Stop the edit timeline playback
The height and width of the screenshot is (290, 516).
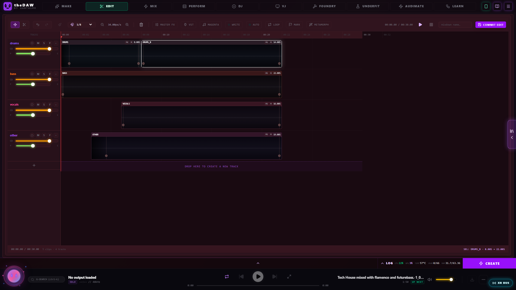(431, 25)
